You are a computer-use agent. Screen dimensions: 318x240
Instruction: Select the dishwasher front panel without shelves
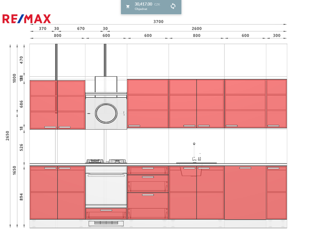tap(245, 193)
